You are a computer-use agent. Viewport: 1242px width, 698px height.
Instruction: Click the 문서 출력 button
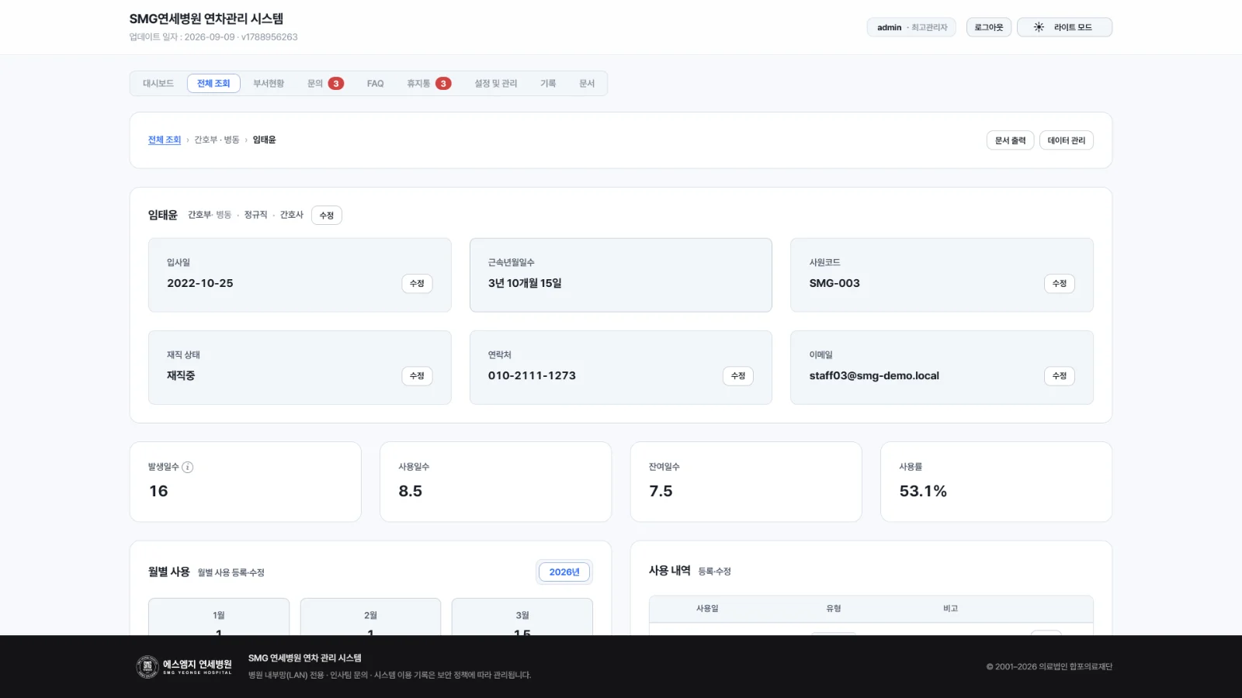1010,140
